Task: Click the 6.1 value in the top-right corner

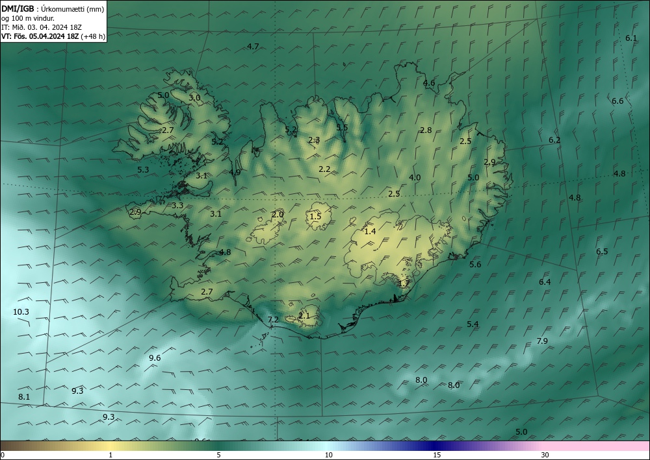Action: click(631, 38)
